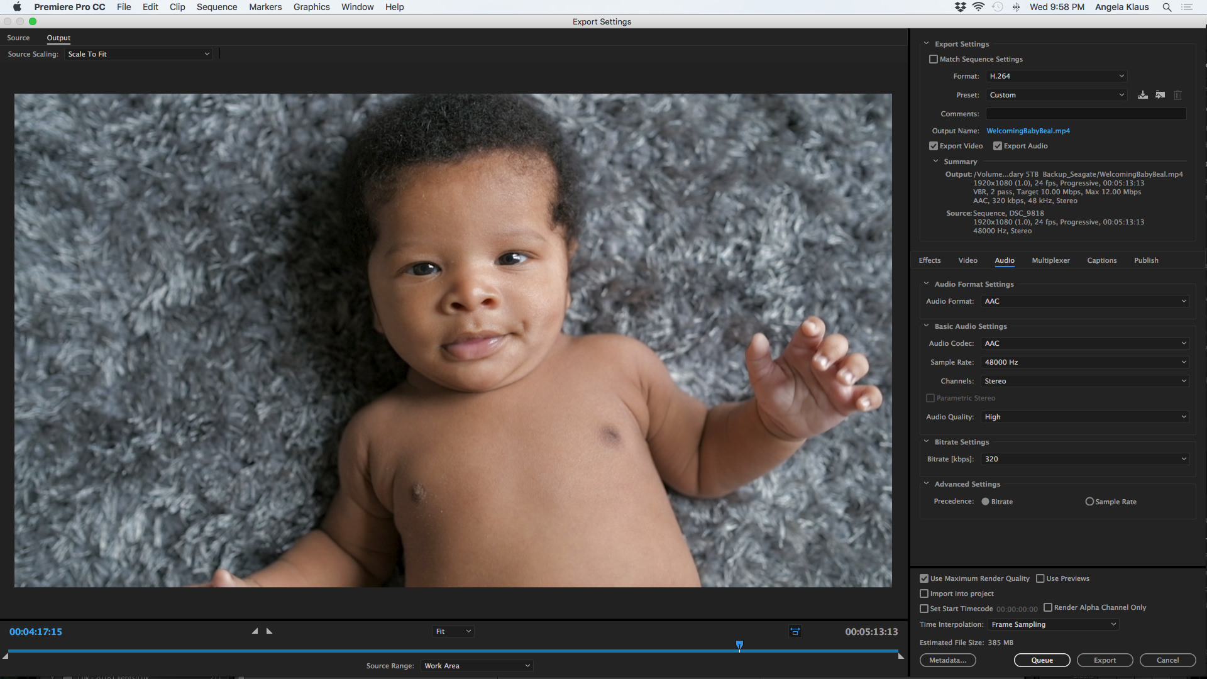The width and height of the screenshot is (1207, 679).
Task: Uncheck Export Video
Action: tap(934, 146)
